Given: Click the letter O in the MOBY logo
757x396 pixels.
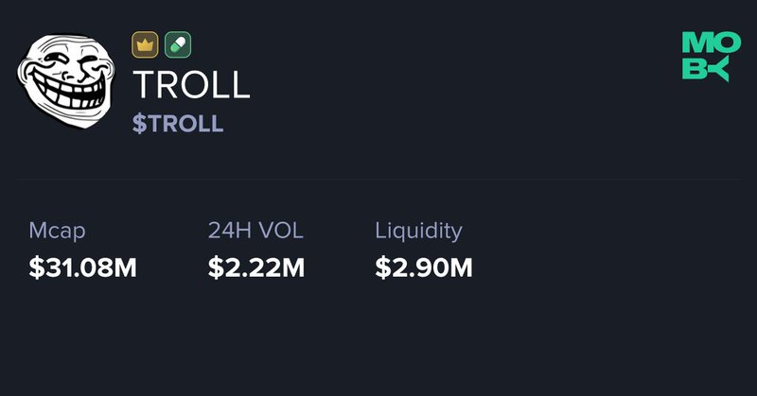Looking at the screenshot, I should tap(718, 43).
